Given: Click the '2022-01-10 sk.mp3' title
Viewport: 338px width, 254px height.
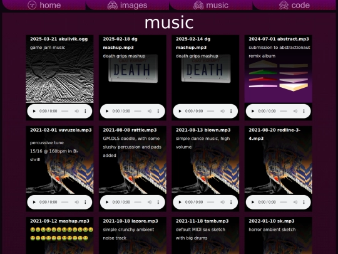Looking at the screenshot, I should [x=272, y=221].
